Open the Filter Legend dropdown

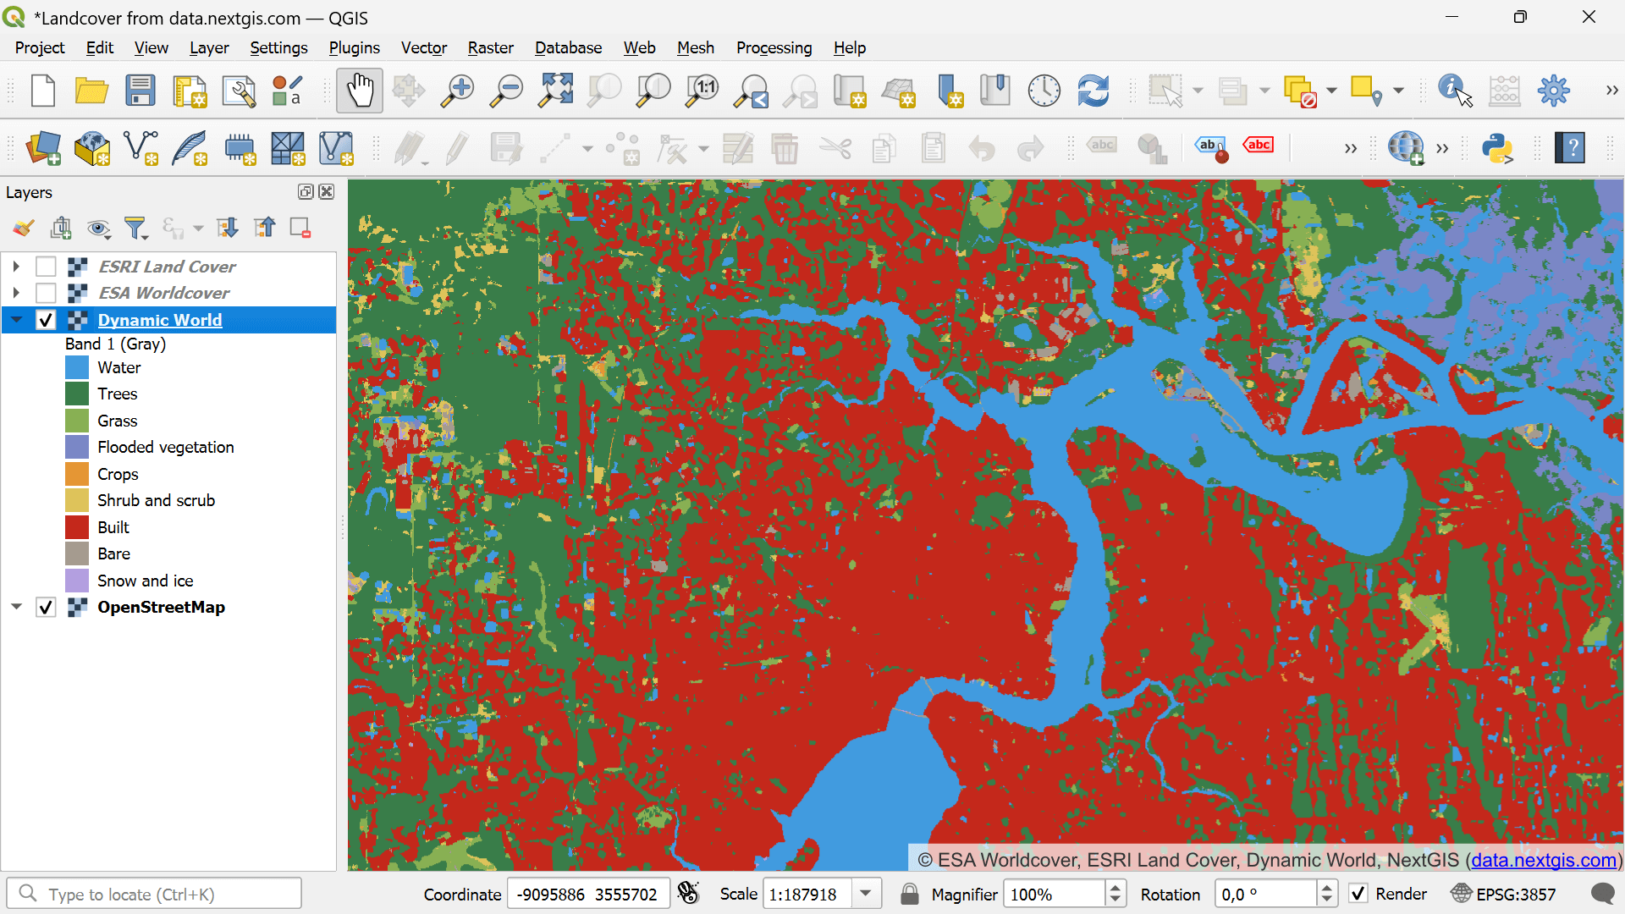point(136,228)
